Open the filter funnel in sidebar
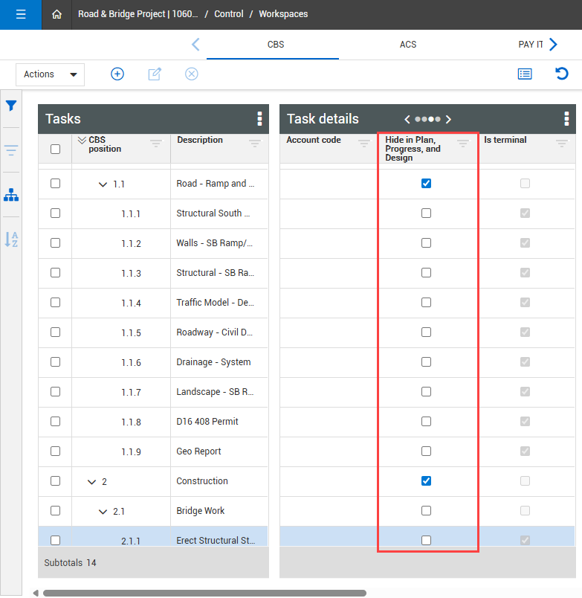 [11, 106]
